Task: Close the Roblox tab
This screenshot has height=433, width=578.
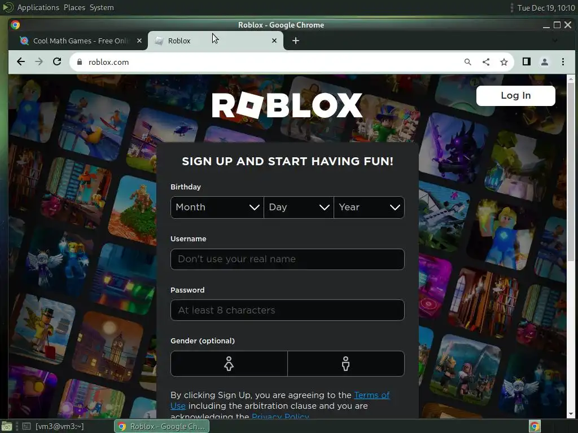Action: (274, 41)
